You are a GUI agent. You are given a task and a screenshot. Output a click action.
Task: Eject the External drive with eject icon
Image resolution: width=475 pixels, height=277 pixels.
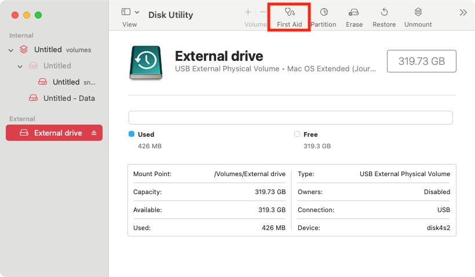point(94,133)
